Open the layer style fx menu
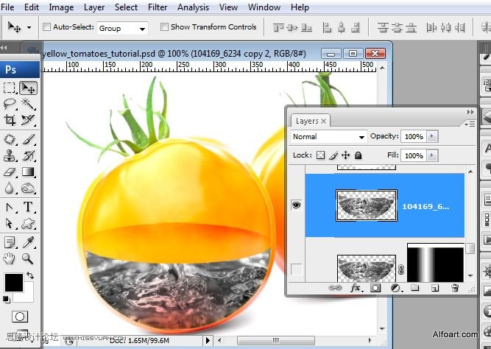 [356, 289]
